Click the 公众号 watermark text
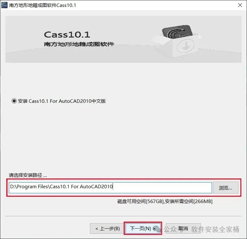 (173, 230)
